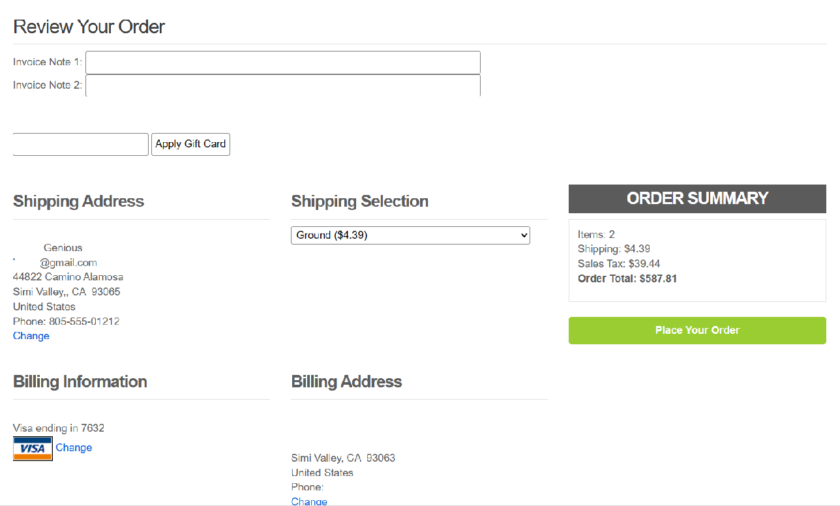Focus the Invoice Note 2 text box
The width and height of the screenshot is (840, 506).
(282, 85)
